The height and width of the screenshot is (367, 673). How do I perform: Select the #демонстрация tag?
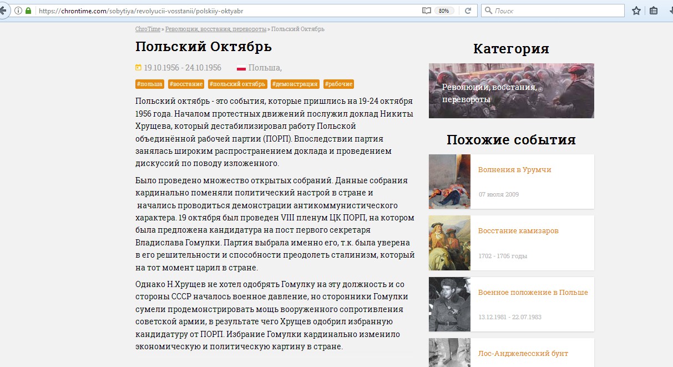(295, 84)
